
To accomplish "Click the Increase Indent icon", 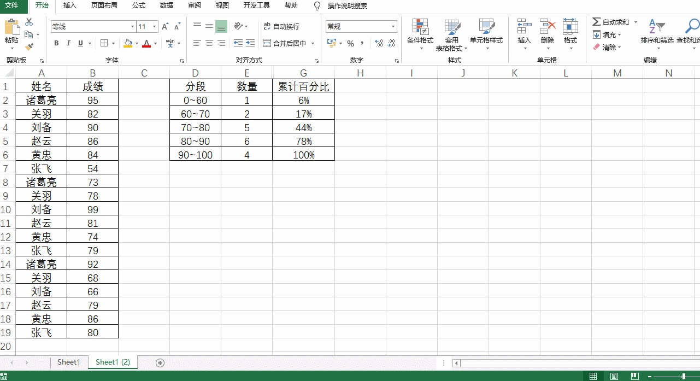I will click(x=250, y=43).
